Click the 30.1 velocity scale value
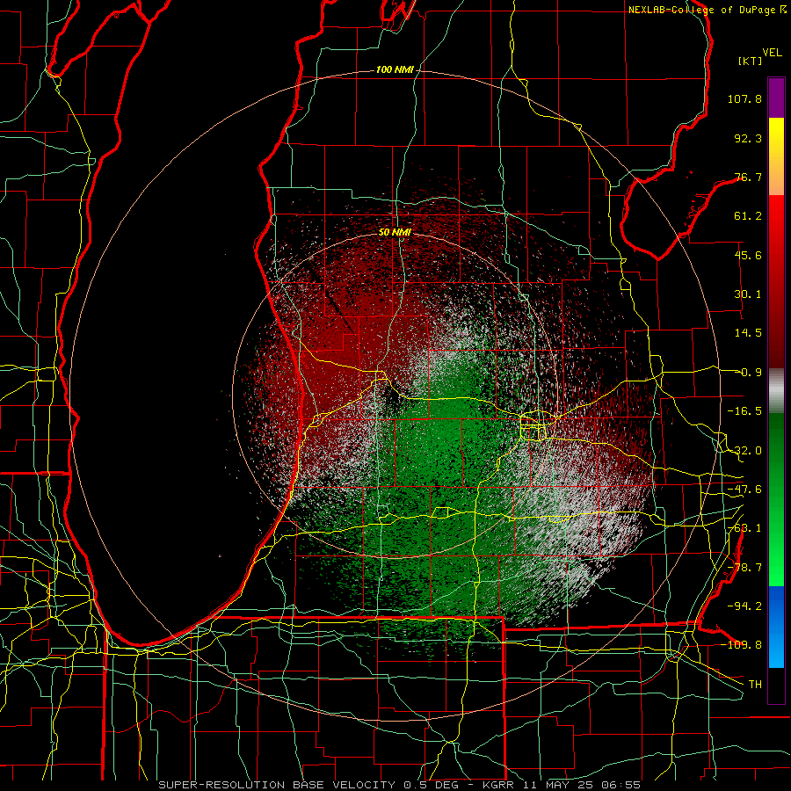Image resolution: width=791 pixels, height=791 pixels. coord(748,294)
